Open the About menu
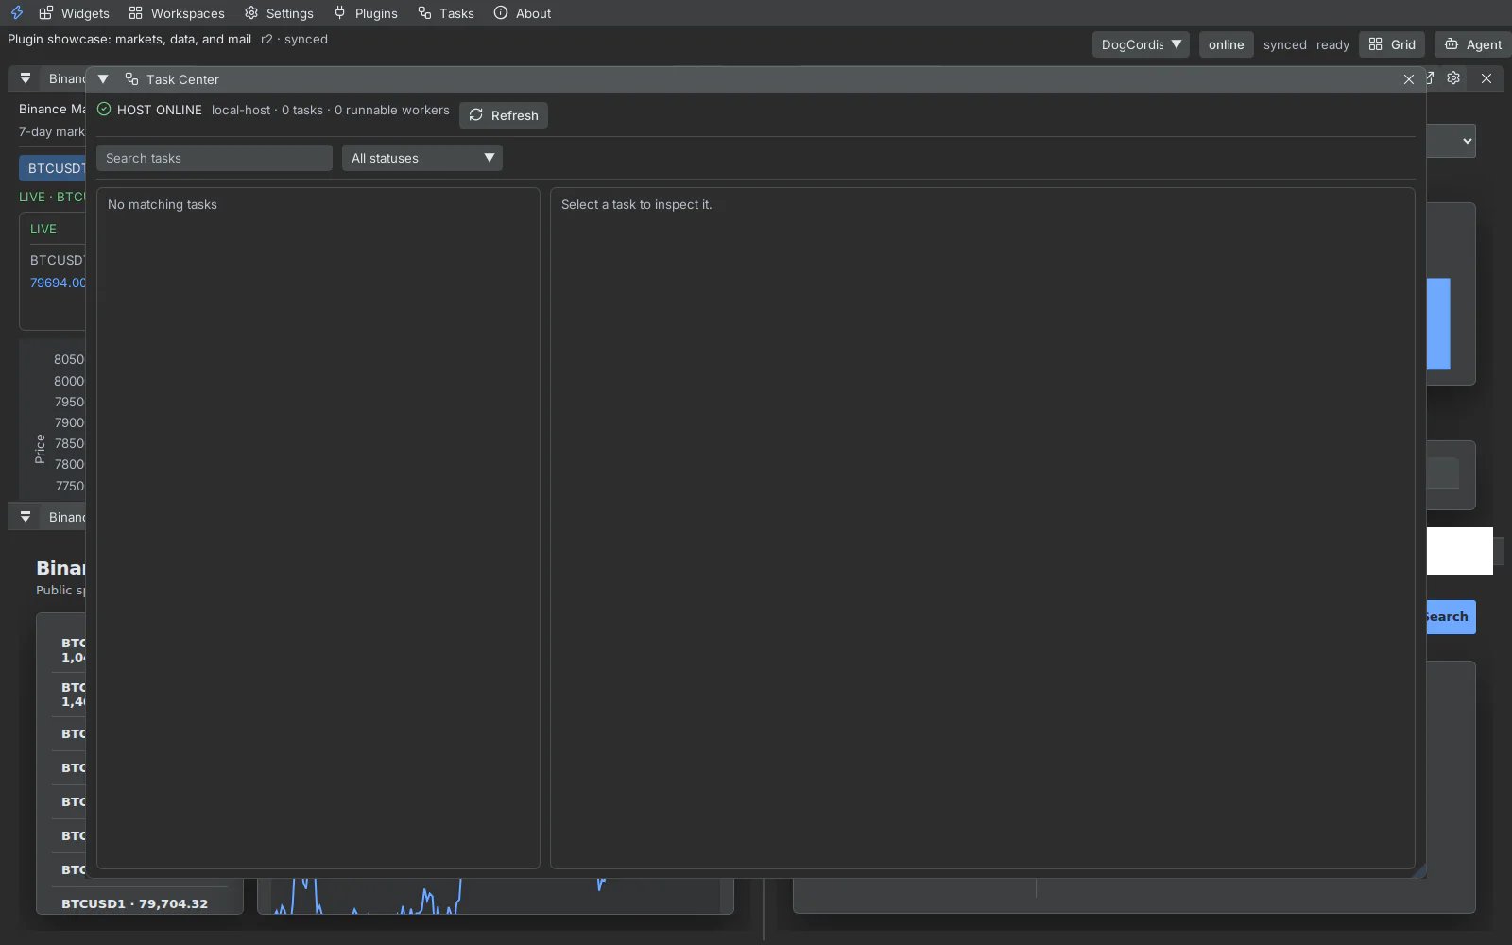 523,13
